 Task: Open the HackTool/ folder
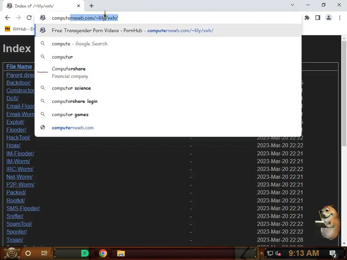pos(18,137)
